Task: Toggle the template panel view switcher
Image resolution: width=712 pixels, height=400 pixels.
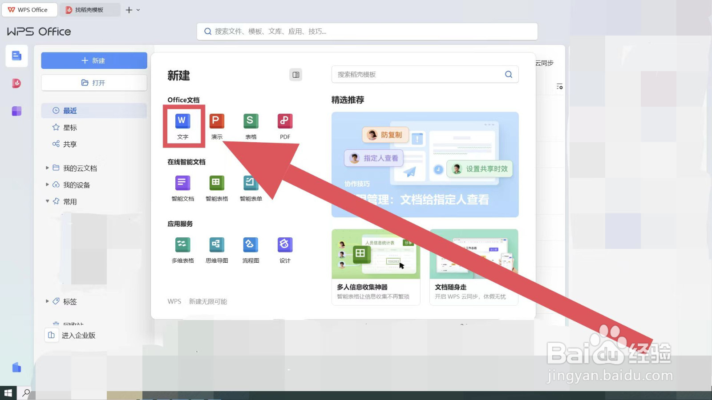Action: click(x=295, y=75)
